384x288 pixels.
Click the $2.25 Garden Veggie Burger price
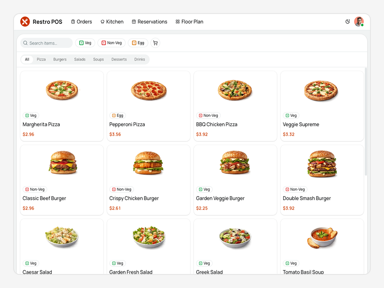pos(202,208)
